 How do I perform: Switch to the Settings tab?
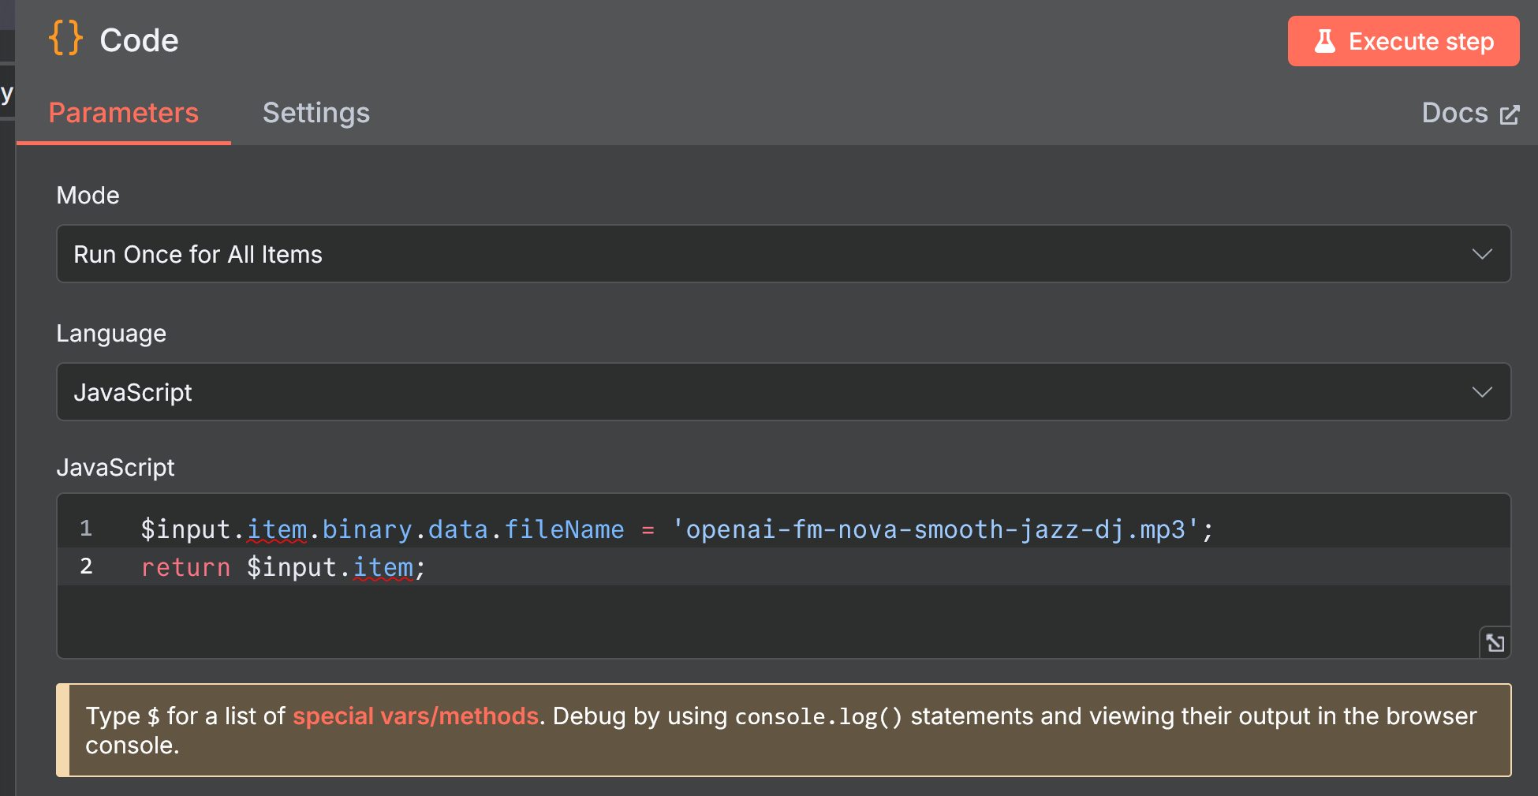[x=315, y=113]
